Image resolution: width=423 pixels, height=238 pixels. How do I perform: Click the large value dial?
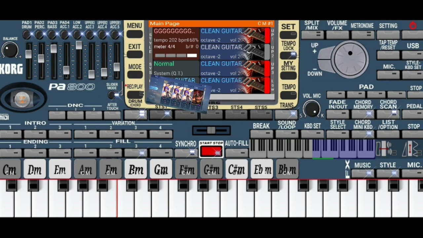(350, 59)
